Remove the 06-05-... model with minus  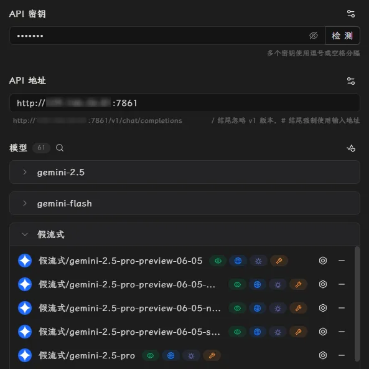[342, 284]
